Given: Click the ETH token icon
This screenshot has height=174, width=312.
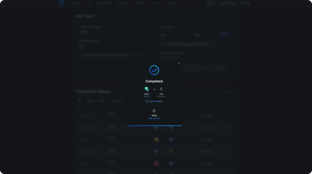Looking at the screenshot, I should [161, 89].
